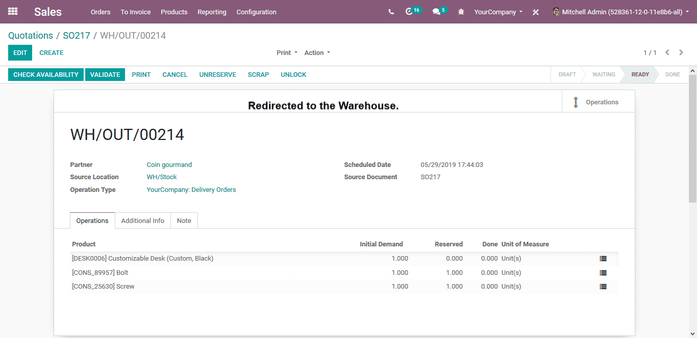This screenshot has width=697, height=338.
Task: Click the Check Availability button
Action: (46, 75)
